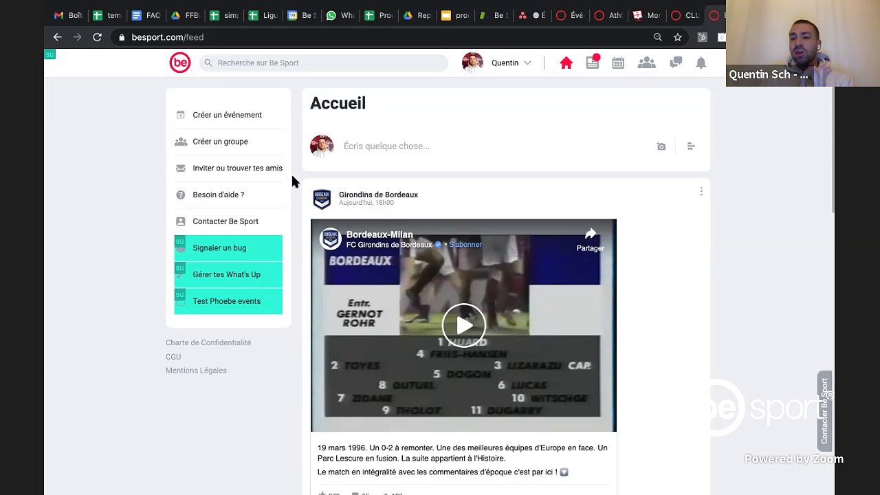The width and height of the screenshot is (880, 495).
Task: Play the Bordeaux-Milan video
Action: tap(464, 325)
